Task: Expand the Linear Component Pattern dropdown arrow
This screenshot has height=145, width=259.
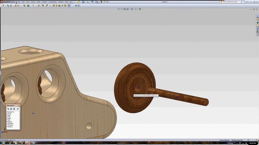Action: pyautogui.click(x=13, y=6)
